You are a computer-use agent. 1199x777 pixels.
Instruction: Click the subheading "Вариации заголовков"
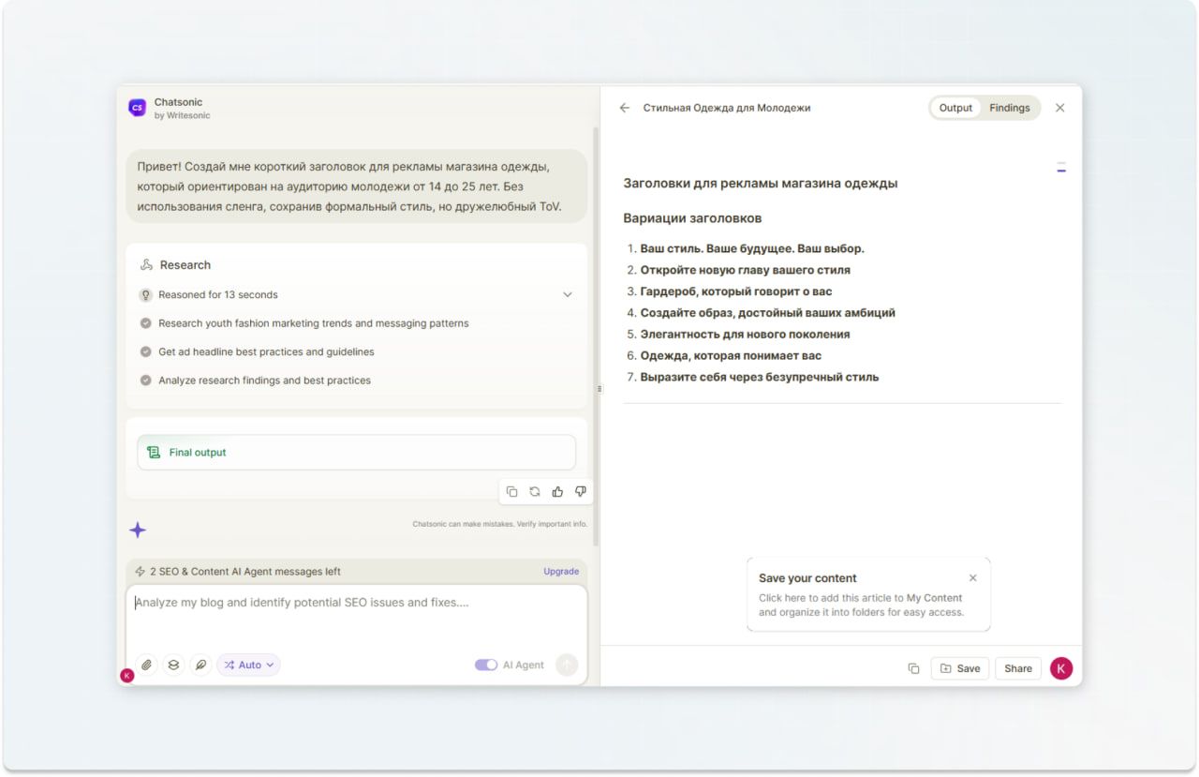click(692, 218)
